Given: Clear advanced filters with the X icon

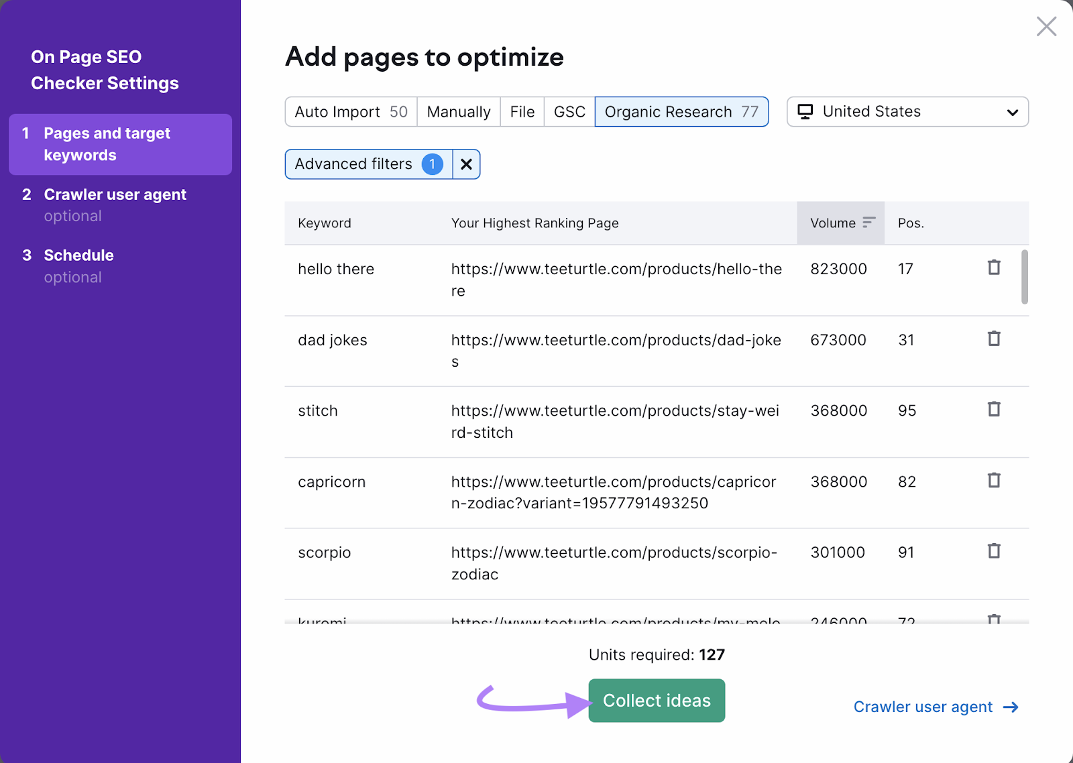Looking at the screenshot, I should [467, 164].
